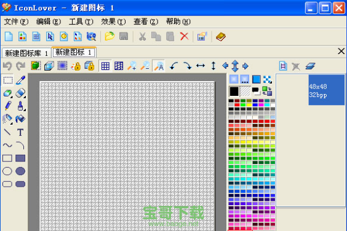This screenshot has width=347, height=231.
Task: Select the filled rectangle tool
Action: (20, 159)
